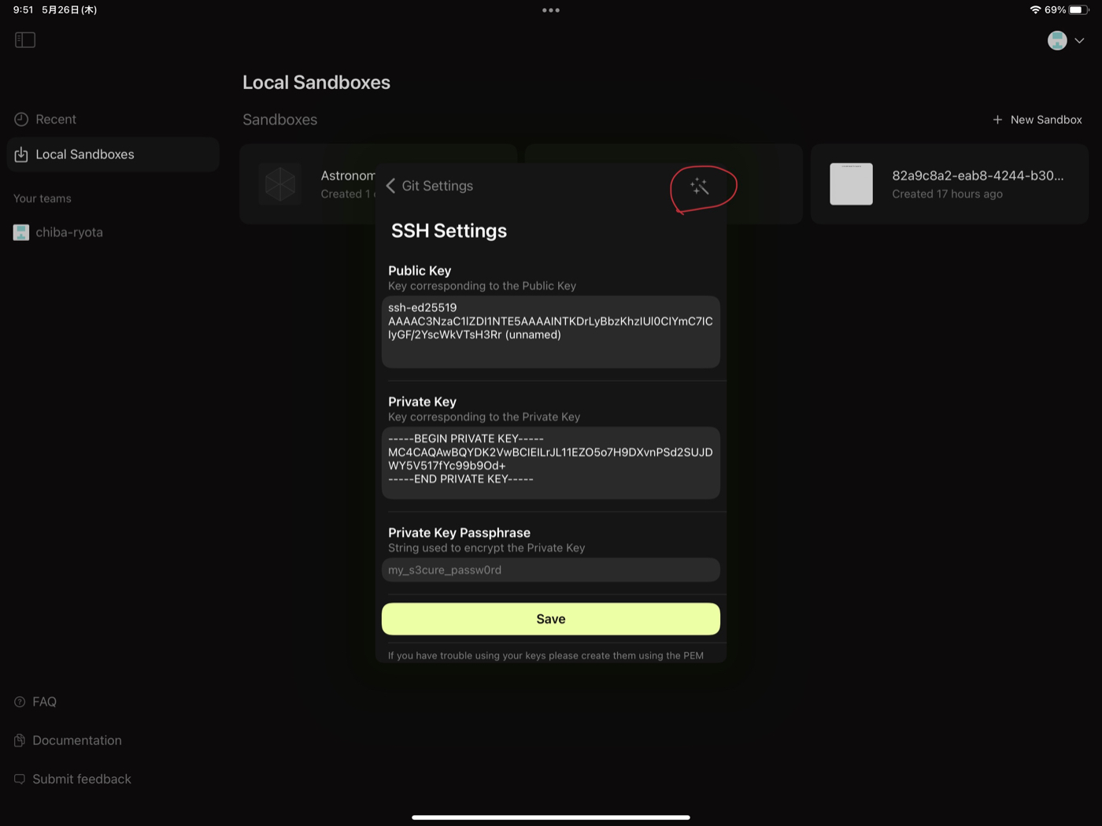This screenshot has height=826, width=1102.
Task: Click the chiba-ryota team avatar
Action: point(21,232)
